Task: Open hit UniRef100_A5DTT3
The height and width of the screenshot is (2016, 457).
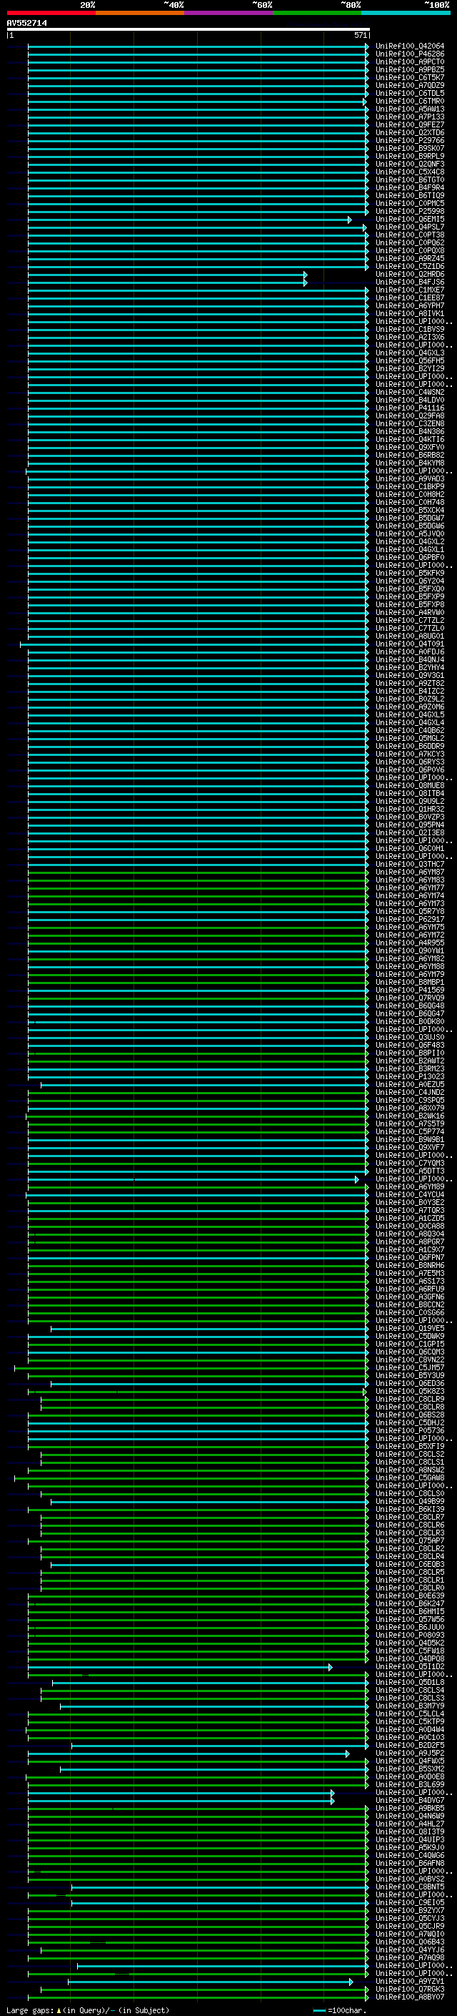Action: (x=410, y=1171)
